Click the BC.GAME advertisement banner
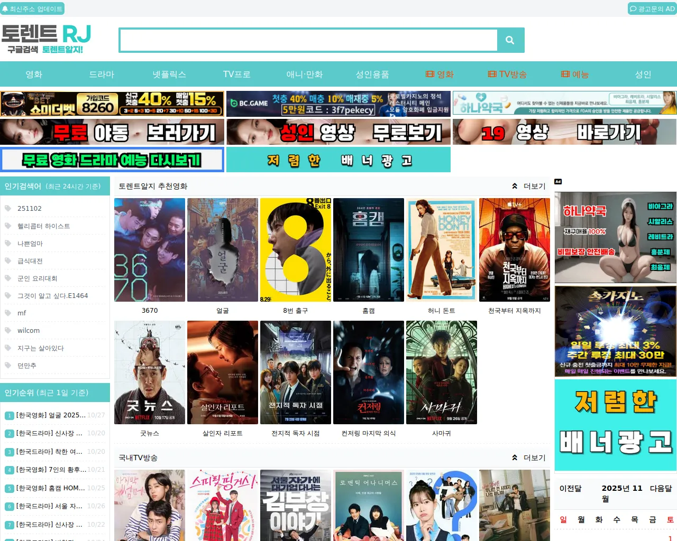Viewport: 677px width, 541px height. [338, 104]
